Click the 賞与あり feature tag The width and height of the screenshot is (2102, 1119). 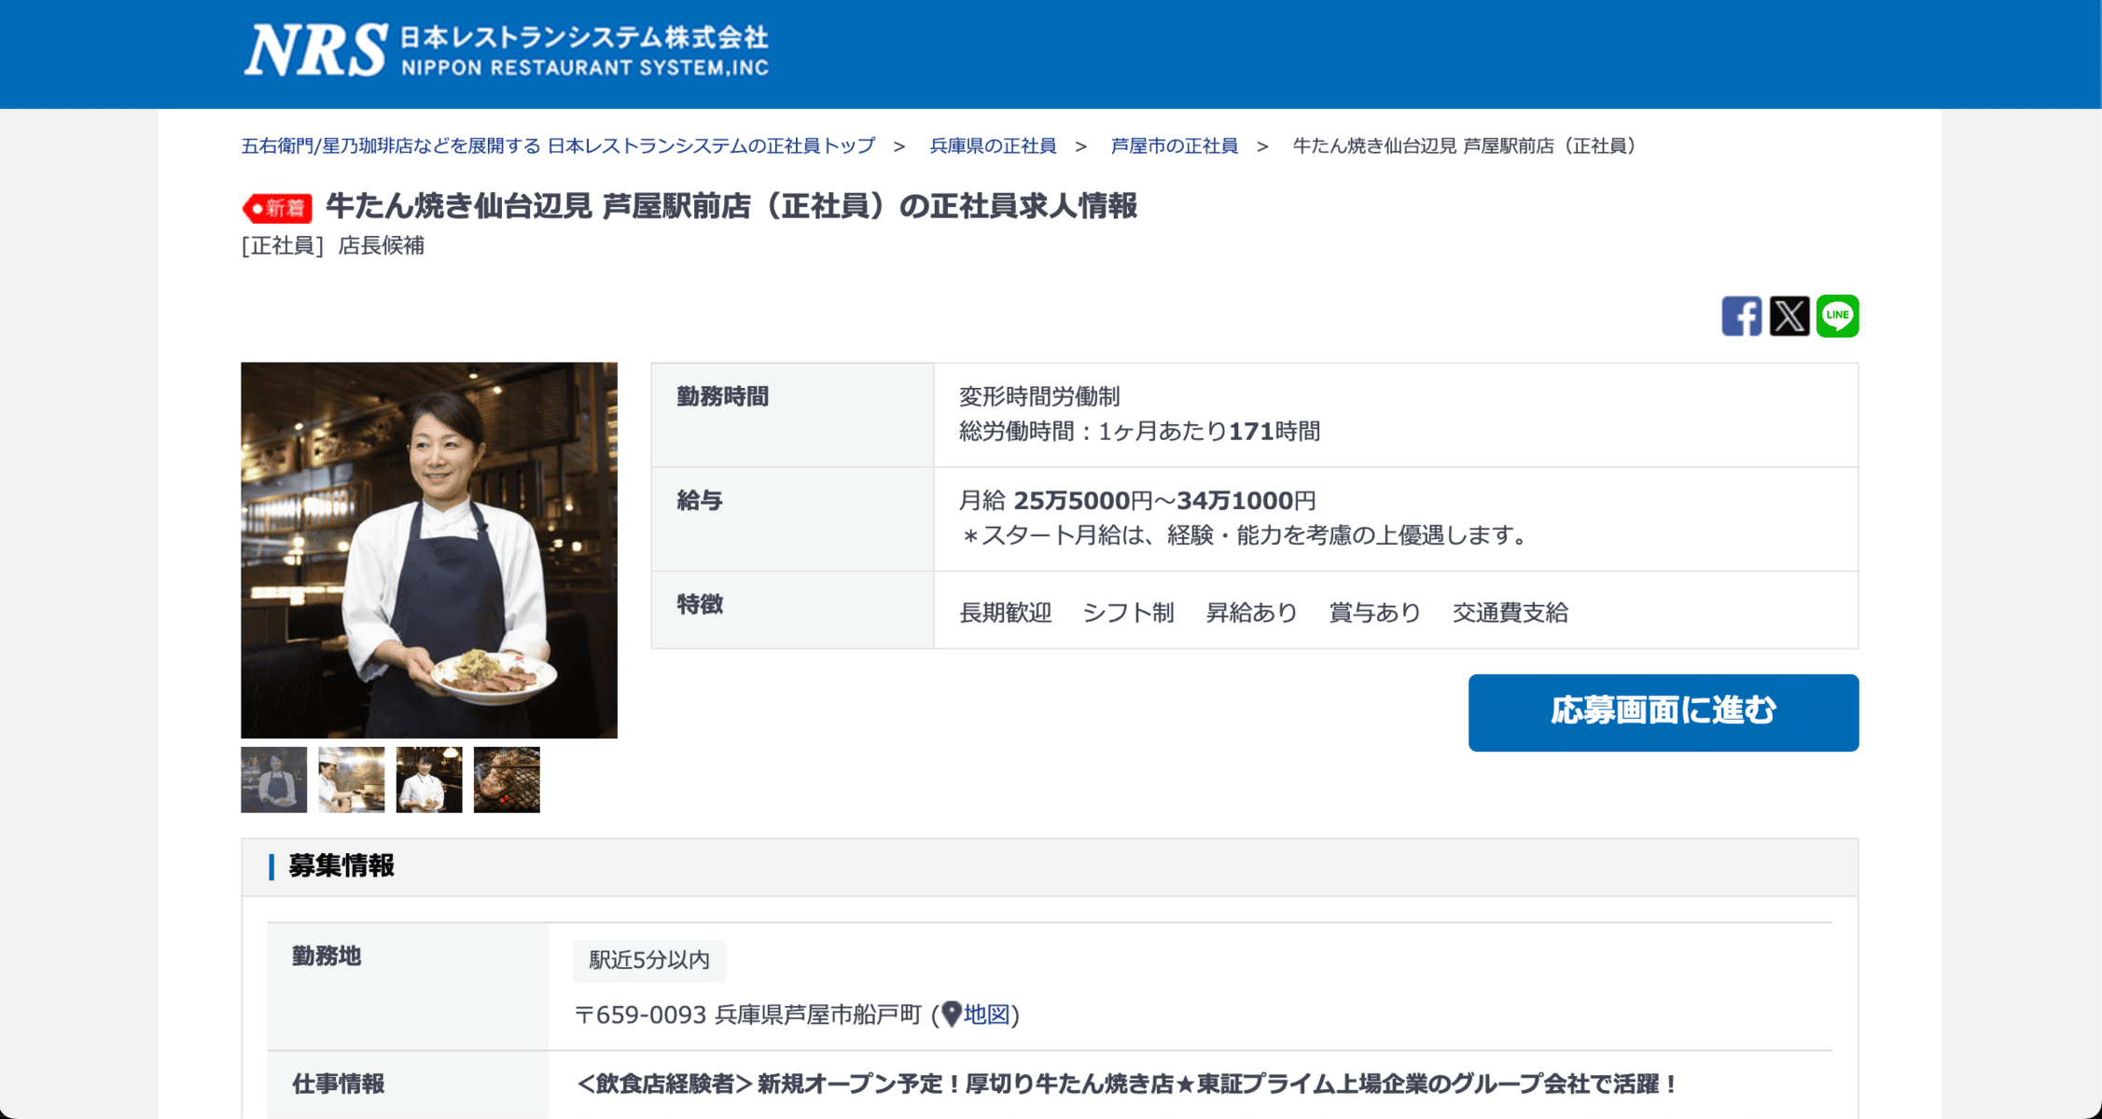1374,613
